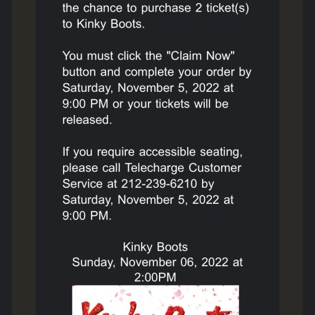
Task: Click the "You must click the" text
Action: [x=112, y=56]
